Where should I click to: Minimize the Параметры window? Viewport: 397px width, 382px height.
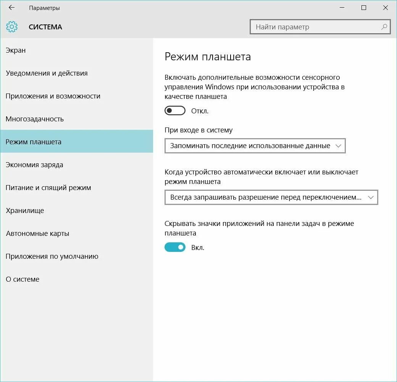342,8
